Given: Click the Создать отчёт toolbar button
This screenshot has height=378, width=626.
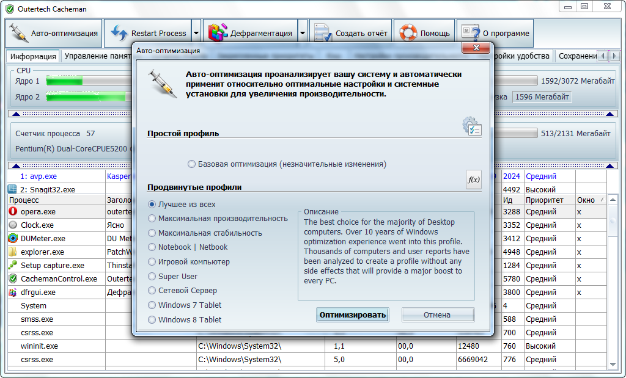Looking at the screenshot, I should pyautogui.click(x=351, y=34).
